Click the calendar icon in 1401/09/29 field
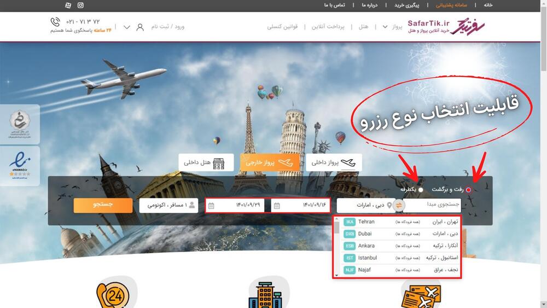Screen dimensions: 547x308 211,206
